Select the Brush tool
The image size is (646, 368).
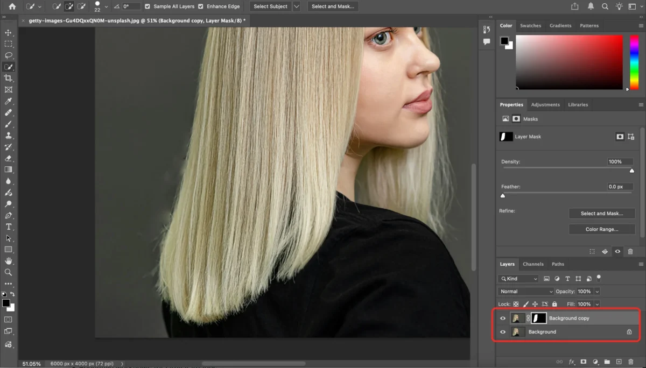click(x=8, y=124)
